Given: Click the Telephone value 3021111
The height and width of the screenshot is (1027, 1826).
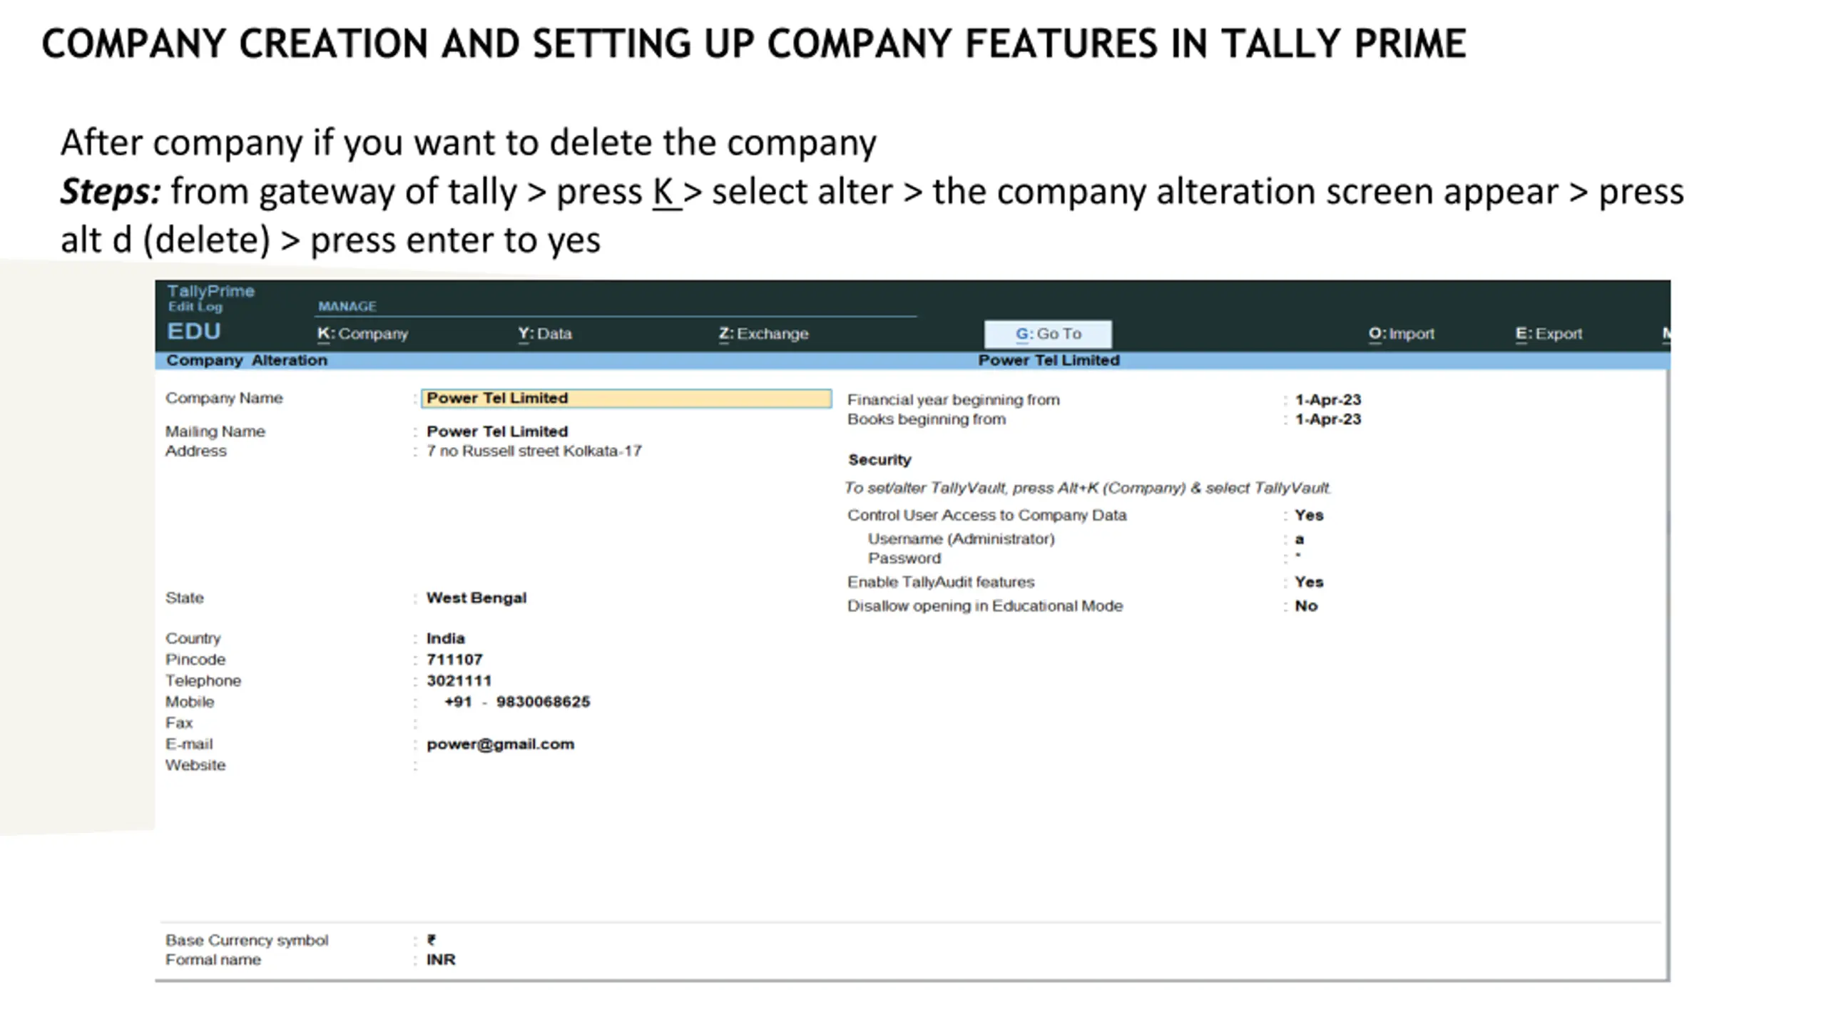Looking at the screenshot, I should (459, 680).
